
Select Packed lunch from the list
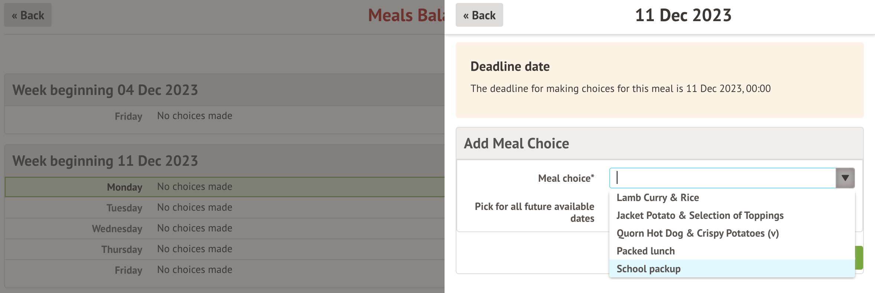645,251
